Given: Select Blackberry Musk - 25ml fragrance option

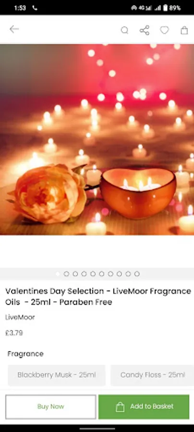Looking at the screenshot, I should pyautogui.click(x=57, y=375).
